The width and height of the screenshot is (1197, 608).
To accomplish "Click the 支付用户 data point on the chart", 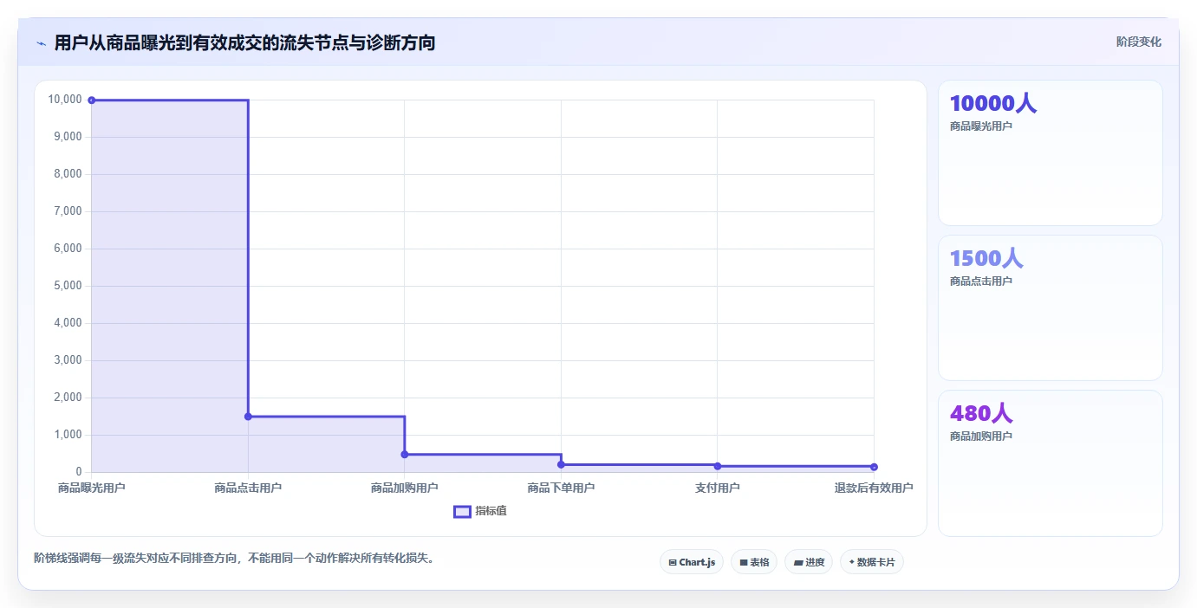I will point(718,466).
